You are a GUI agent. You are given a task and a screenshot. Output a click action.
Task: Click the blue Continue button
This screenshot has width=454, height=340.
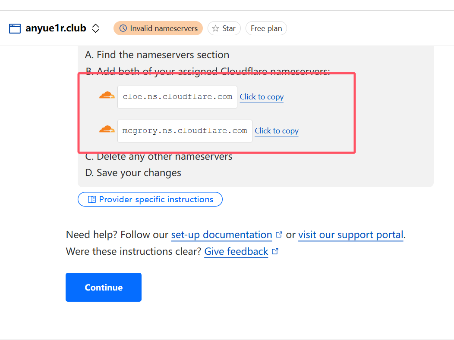coord(104,287)
